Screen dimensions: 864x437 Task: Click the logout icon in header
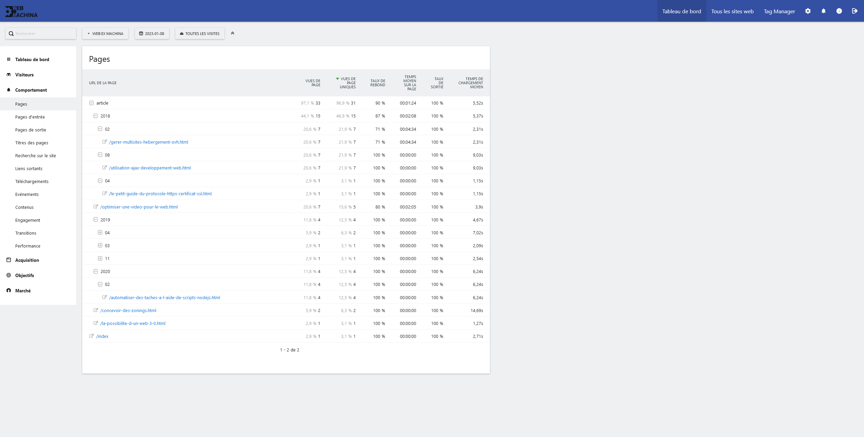tap(855, 11)
